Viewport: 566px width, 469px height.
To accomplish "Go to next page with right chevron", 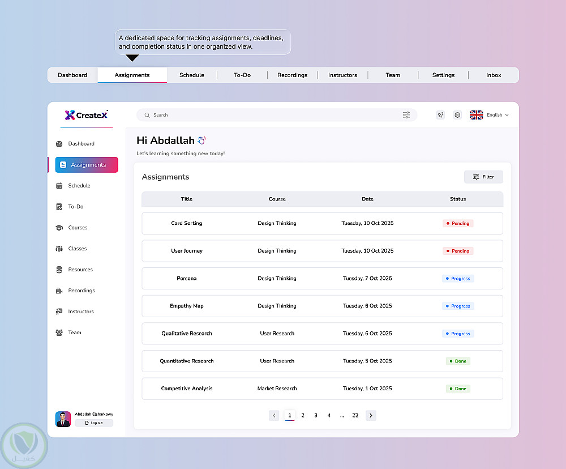I will pos(371,416).
